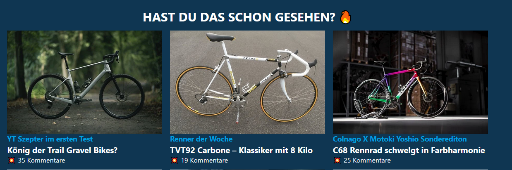512x170 pixels.
Task: View the 19 Kommentare count
Action: 204,161
